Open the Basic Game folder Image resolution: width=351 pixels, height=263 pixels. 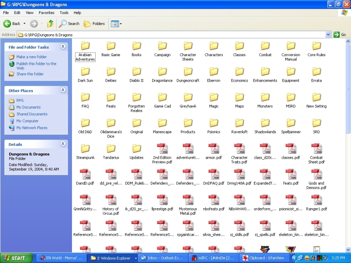[x=111, y=50]
